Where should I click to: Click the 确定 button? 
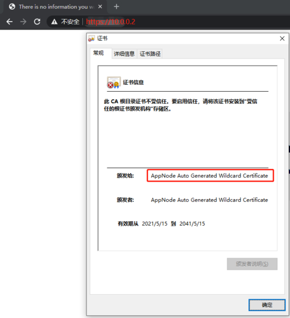[x=267, y=305]
